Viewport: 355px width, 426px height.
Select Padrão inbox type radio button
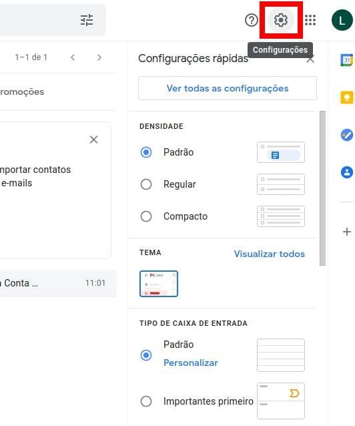pyautogui.click(x=146, y=355)
